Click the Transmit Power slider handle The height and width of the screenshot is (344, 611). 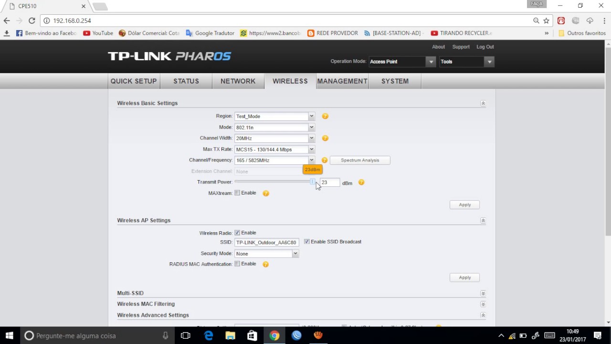313,182
